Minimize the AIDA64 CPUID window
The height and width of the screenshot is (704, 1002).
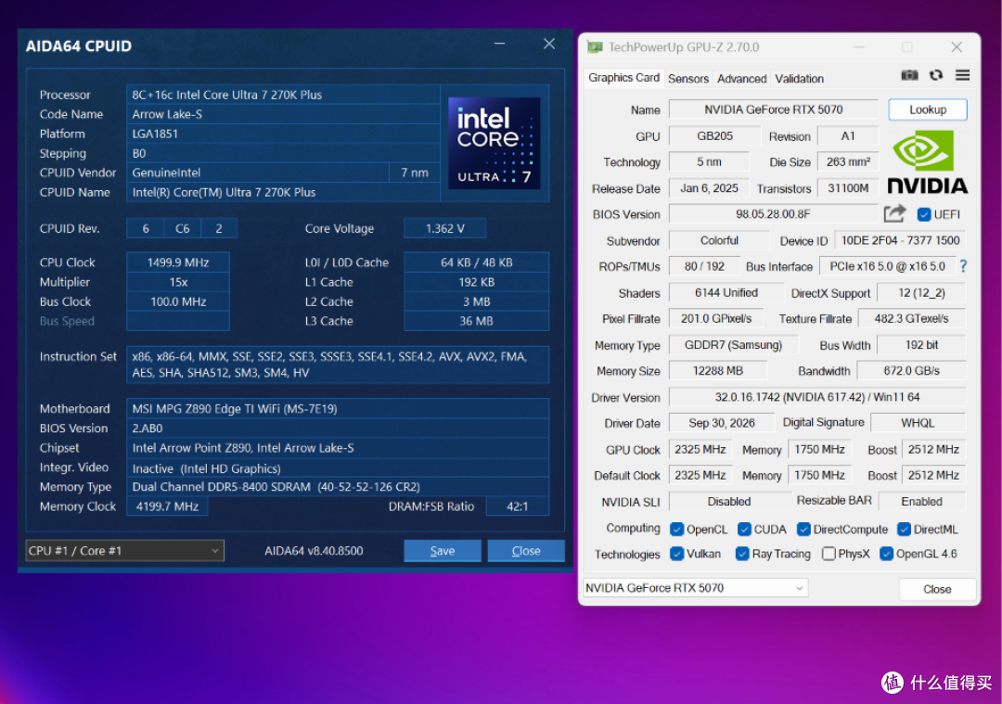pos(500,44)
